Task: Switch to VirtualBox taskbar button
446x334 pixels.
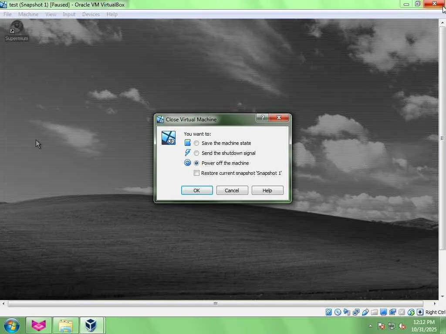Action: [x=91, y=325]
